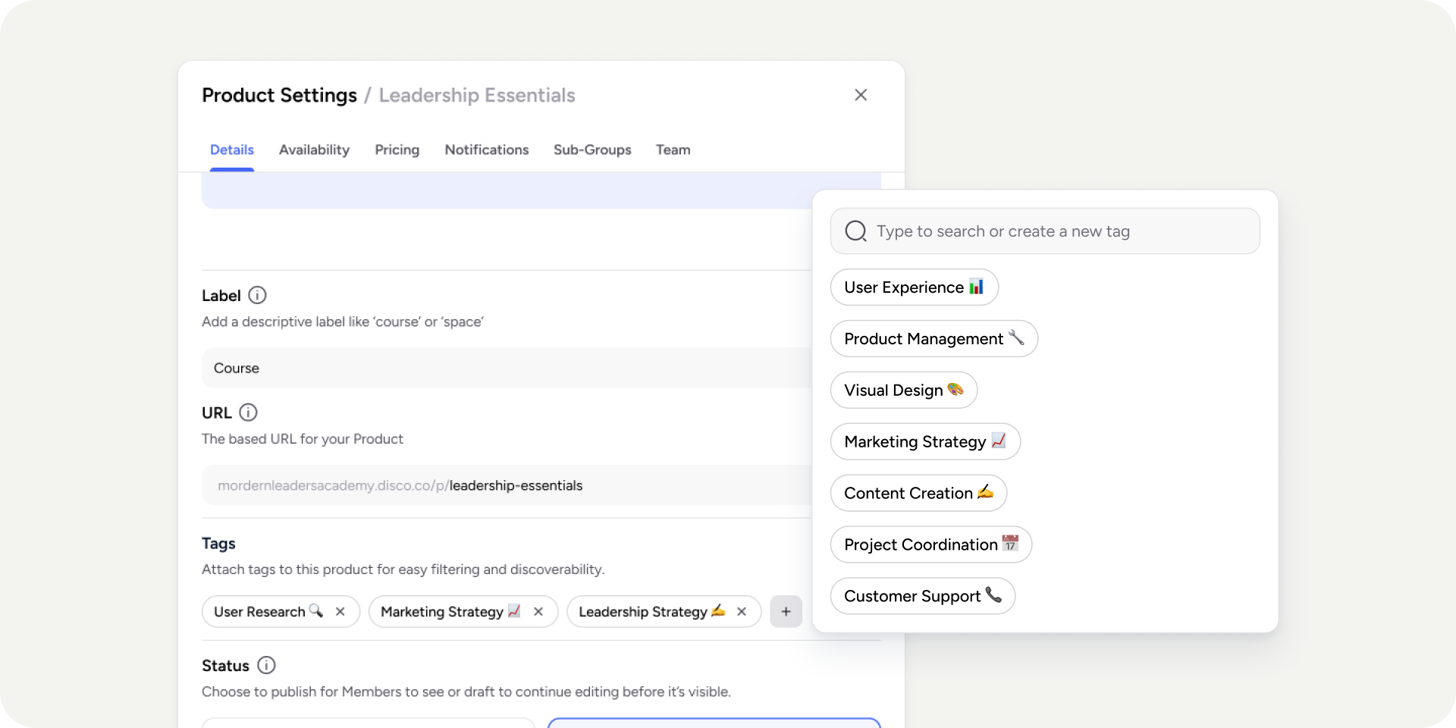The image size is (1456, 728).
Task: Open the Team tab
Action: click(673, 149)
